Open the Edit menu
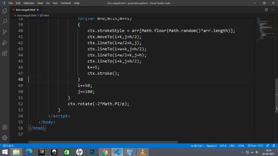The height and width of the screenshot is (156, 278). point(18,3)
